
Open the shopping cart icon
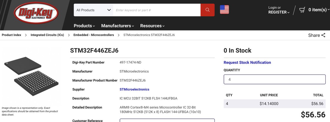pyautogui.click(x=302, y=10)
